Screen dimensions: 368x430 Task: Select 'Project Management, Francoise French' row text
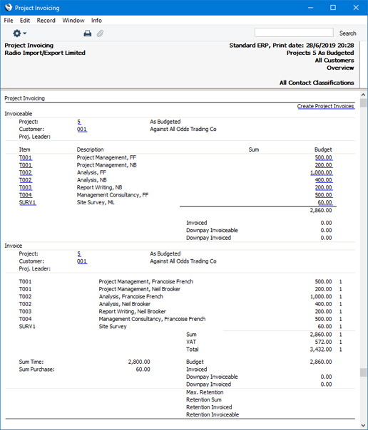click(x=145, y=282)
